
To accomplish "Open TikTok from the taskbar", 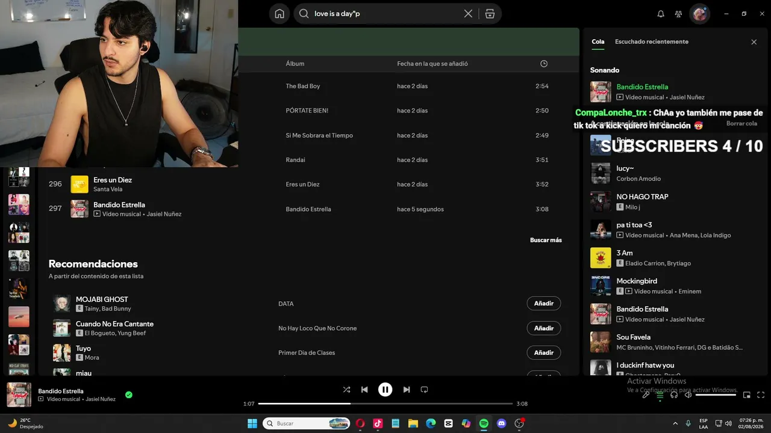I will pyautogui.click(x=378, y=423).
